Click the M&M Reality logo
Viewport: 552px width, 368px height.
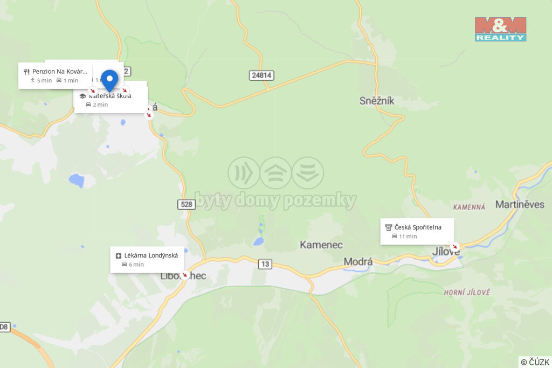coord(500,29)
